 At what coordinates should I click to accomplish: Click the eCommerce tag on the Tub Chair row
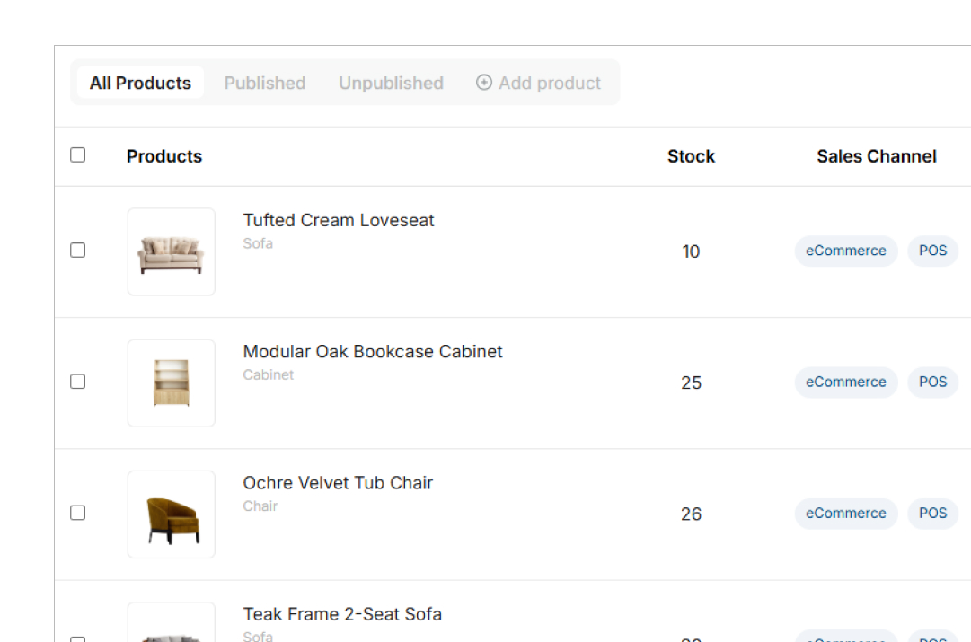click(x=846, y=514)
